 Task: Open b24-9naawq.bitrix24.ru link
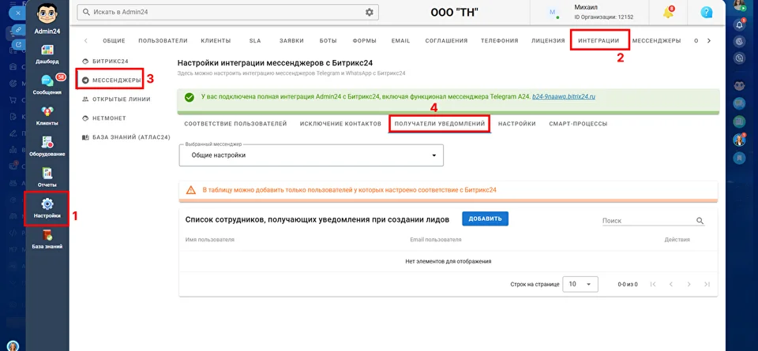pyautogui.click(x=563, y=96)
